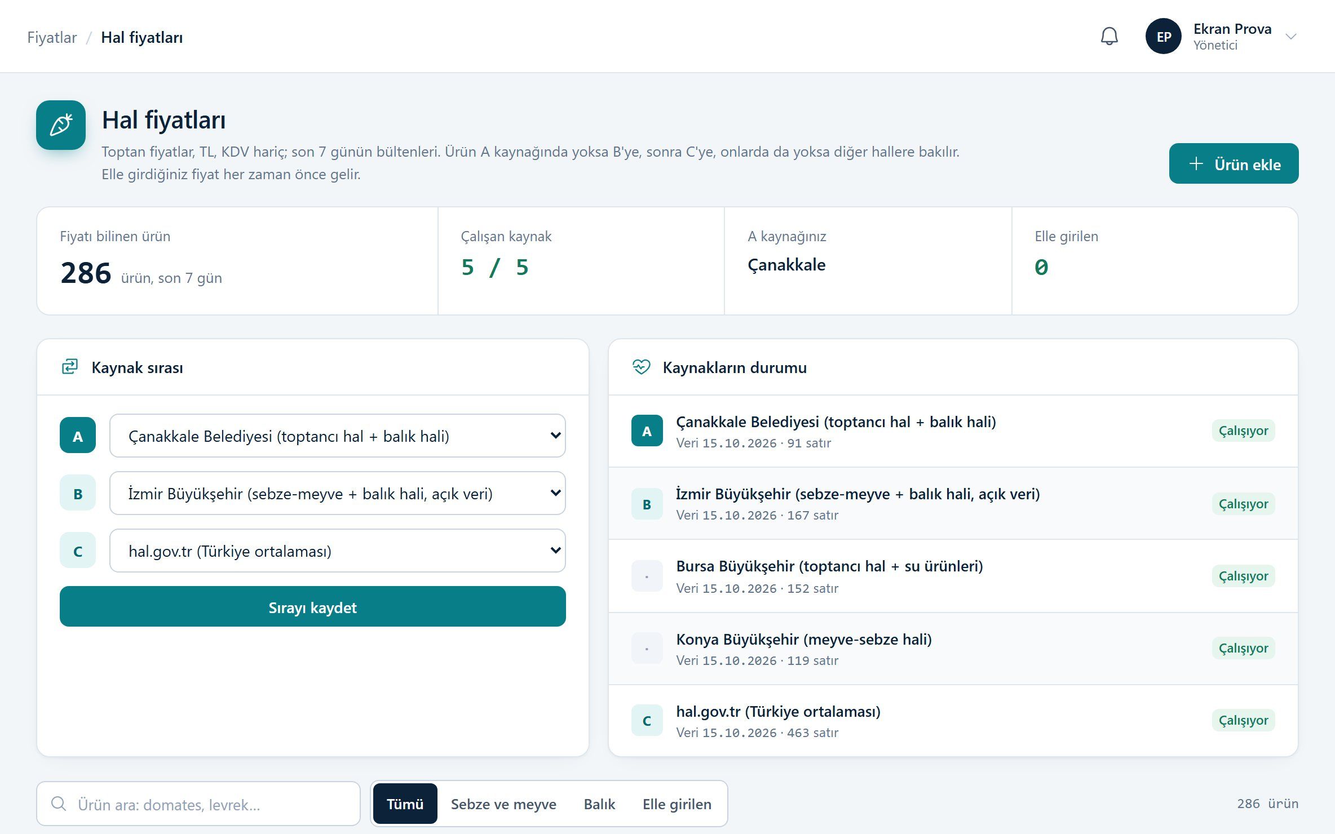Switch to the Sebze ve meyve tab
Viewport: 1335px width, 834px height.
click(503, 804)
